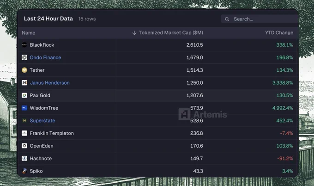Click the 338.1% YTD change value
The width and height of the screenshot is (314, 186).
coord(284,45)
